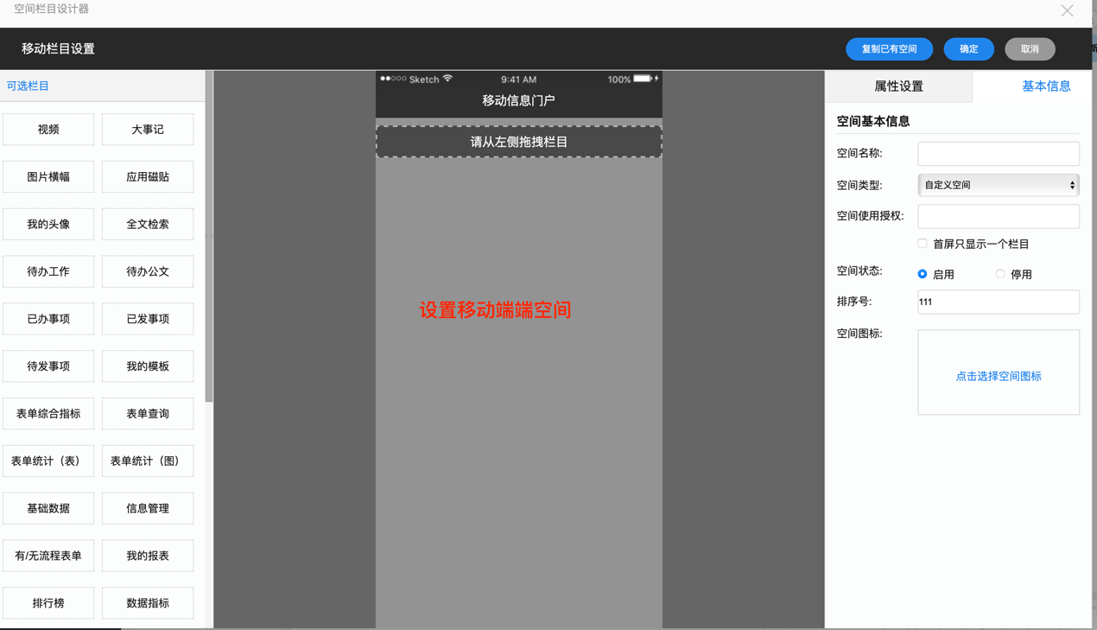Click the 请从左侧拖拽栏目 drop zone

pyautogui.click(x=518, y=142)
